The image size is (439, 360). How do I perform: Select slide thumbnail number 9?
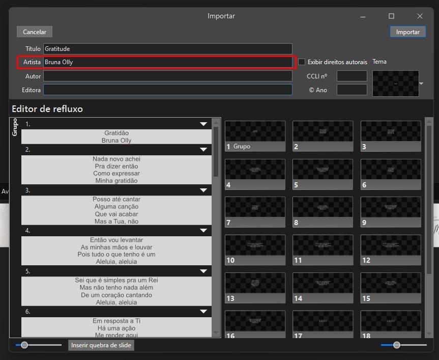pyautogui.click(x=391, y=212)
